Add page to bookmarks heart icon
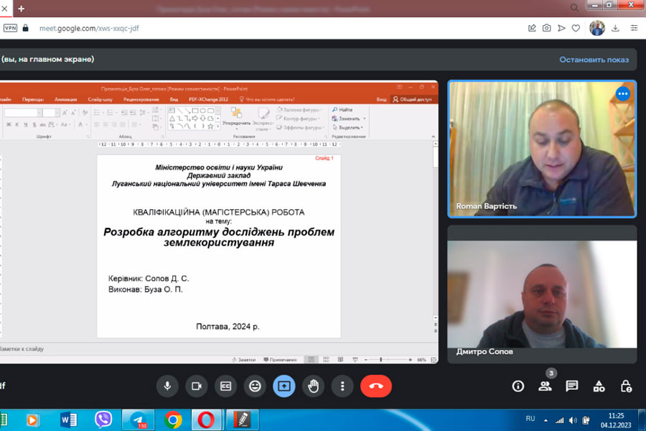The height and width of the screenshot is (431, 646). click(576, 28)
